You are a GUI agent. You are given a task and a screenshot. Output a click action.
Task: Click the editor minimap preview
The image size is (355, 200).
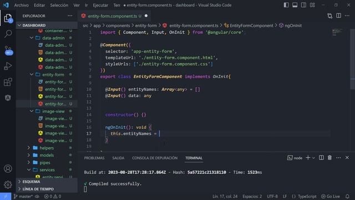pos(337,32)
